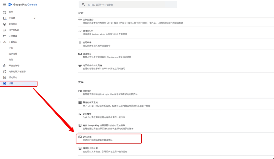
Task: Select 评价 under download reports
Action: (11, 48)
